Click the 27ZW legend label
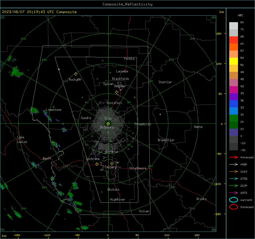 click(x=244, y=179)
